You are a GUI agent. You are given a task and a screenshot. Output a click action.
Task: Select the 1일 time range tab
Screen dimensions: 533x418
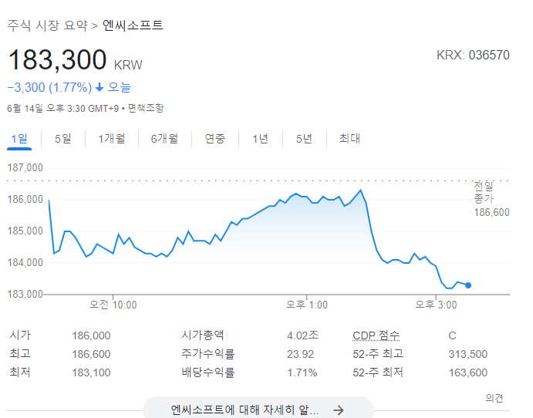19,139
